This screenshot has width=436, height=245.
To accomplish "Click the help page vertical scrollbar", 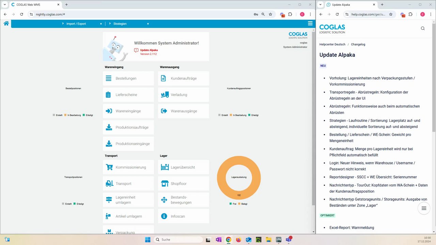I will pyautogui.click(x=434, y=78).
